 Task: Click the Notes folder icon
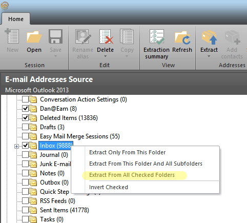click(33, 173)
